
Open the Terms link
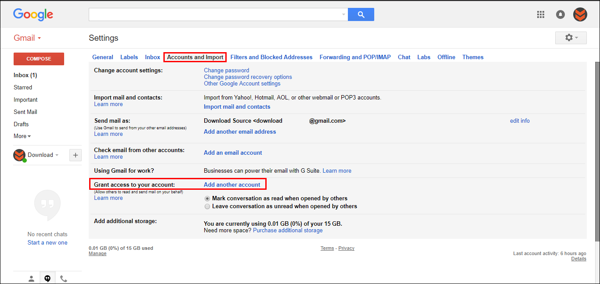click(327, 248)
